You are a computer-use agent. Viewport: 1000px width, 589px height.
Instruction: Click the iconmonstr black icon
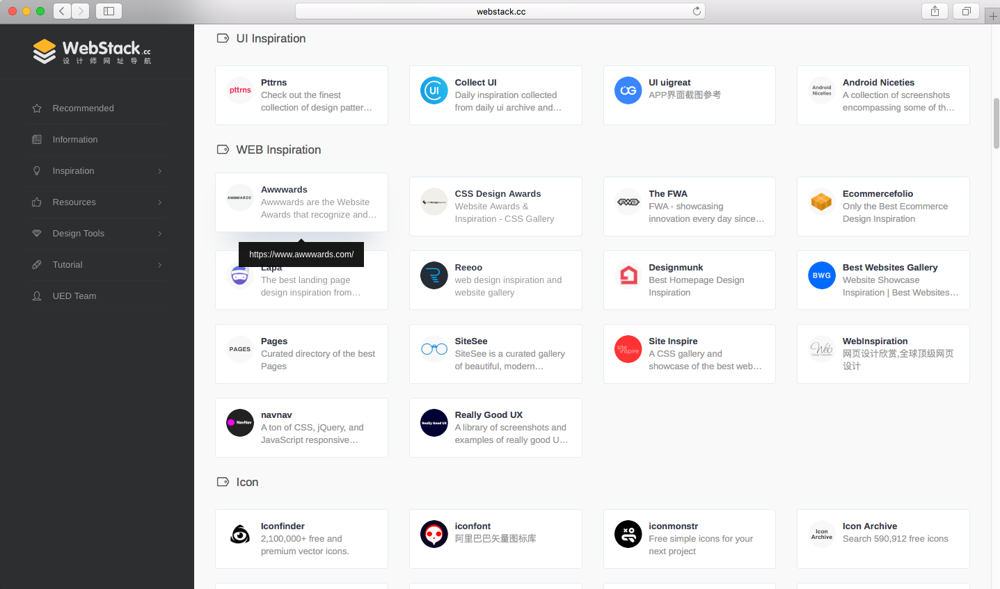click(x=628, y=533)
